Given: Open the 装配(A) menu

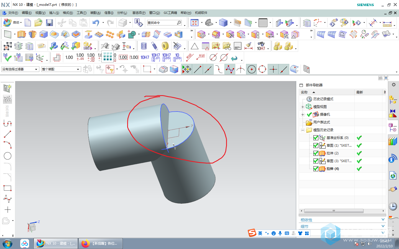Looking at the screenshot, I should coord(95,13).
